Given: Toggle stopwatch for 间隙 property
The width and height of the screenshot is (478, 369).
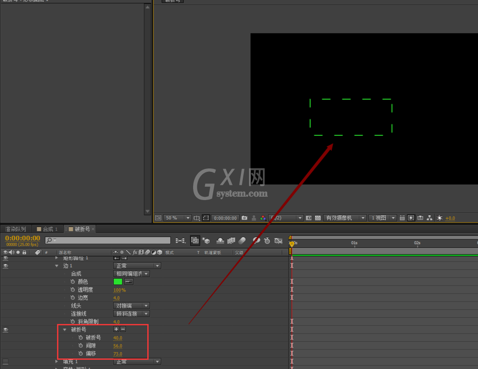Looking at the screenshot, I should 80,346.
